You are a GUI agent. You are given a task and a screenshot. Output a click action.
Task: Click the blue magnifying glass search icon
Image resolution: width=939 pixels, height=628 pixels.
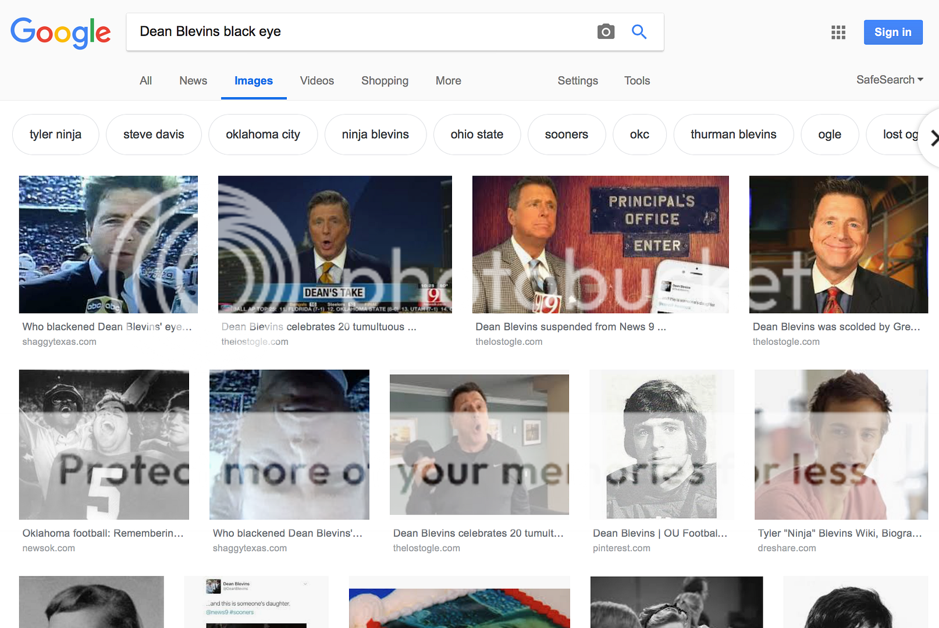[x=639, y=31]
